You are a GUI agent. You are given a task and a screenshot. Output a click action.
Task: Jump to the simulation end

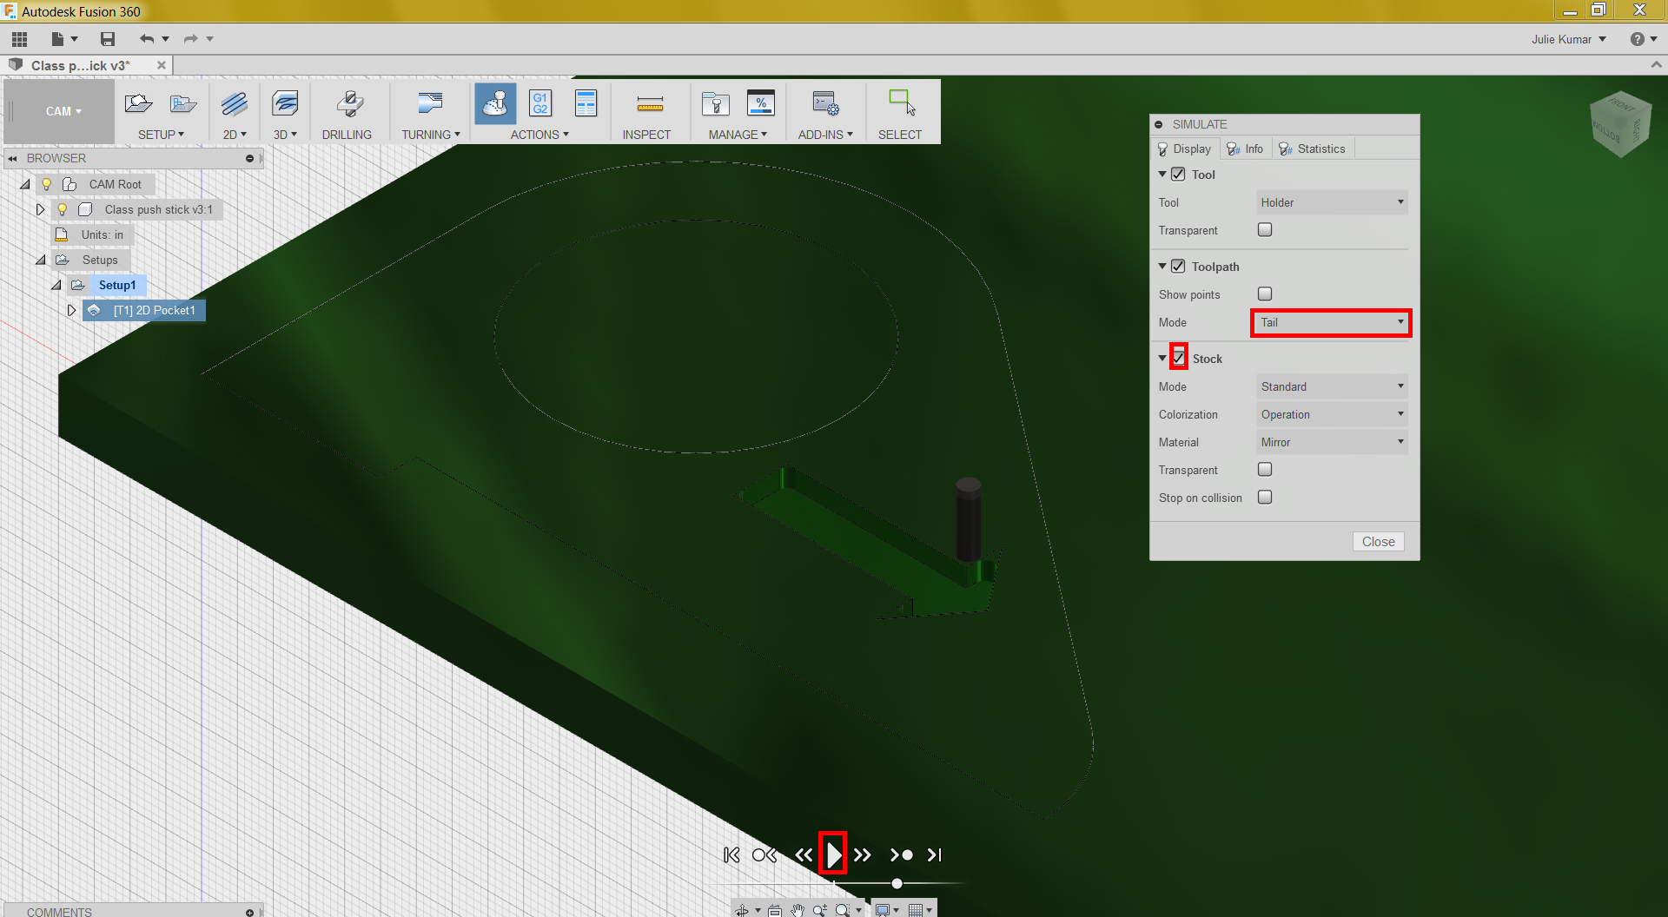pyautogui.click(x=934, y=855)
